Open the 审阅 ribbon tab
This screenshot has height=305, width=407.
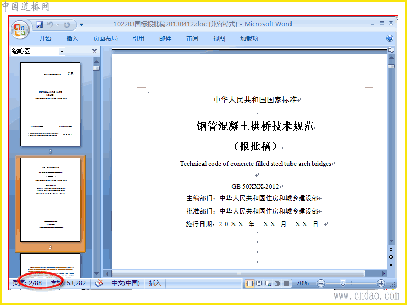click(x=192, y=39)
